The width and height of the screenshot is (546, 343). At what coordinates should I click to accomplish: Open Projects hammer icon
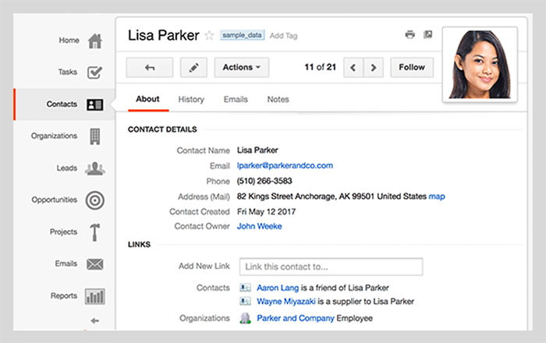(x=94, y=232)
